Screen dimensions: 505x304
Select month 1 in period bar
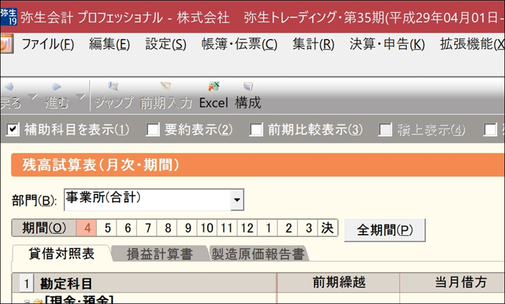pos(268,228)
